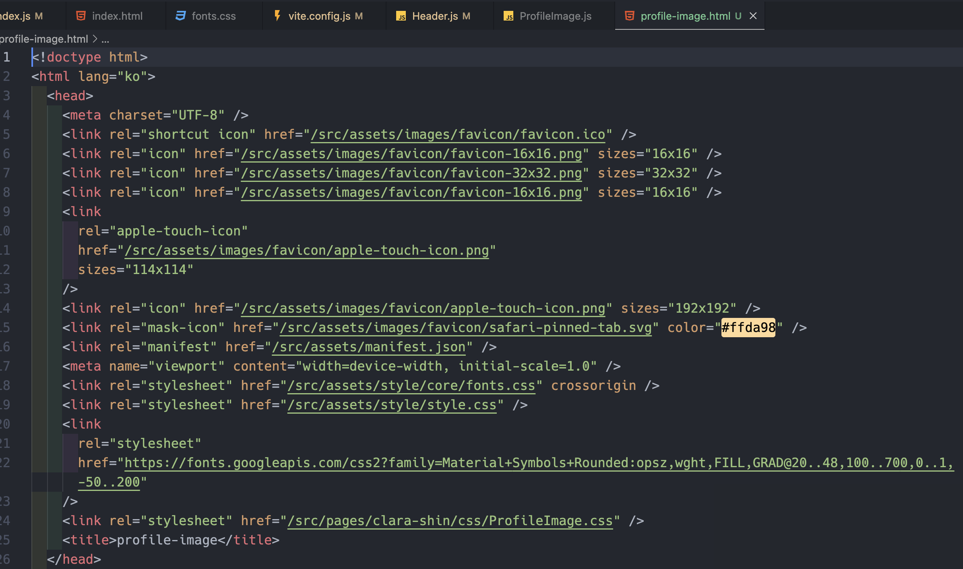963x569 pixels.
Task: Click the CSS icon on fonts.css tab
Action: (181, 16)
